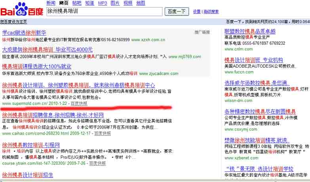
Task: Click 把百度设为主页 link
Action: 13,21
